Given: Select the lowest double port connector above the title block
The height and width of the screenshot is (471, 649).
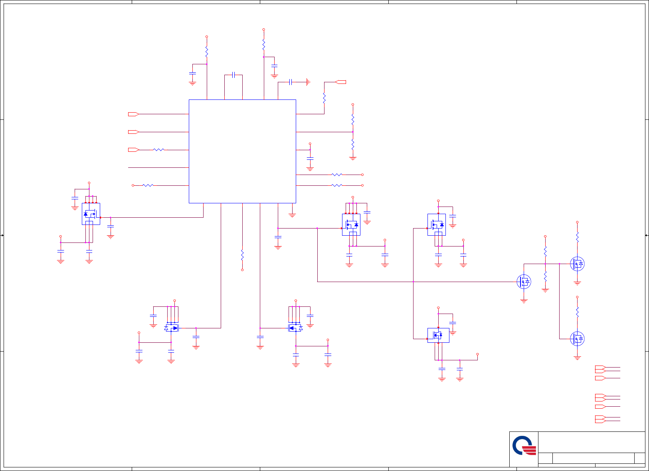Looking at the screenshot, I should [601, 419].
